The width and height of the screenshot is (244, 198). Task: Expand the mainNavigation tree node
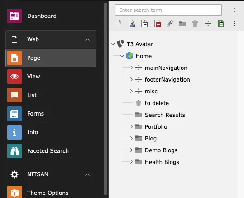(131, 68)
